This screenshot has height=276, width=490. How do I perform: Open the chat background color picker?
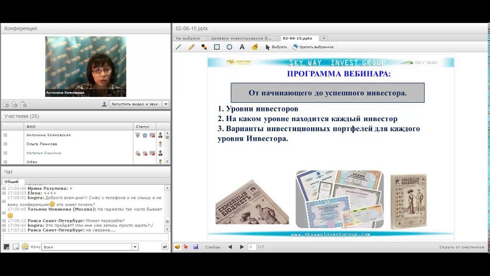point(16,247)
